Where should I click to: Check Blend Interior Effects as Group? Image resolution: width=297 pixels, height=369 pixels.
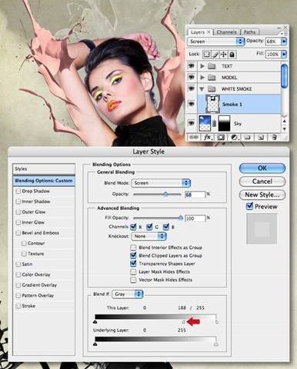(x=133, y=248)
